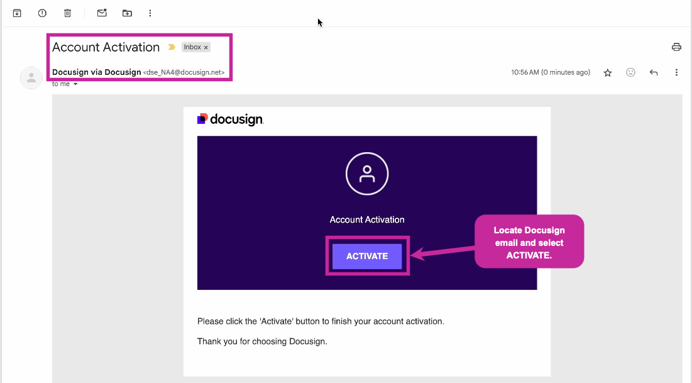Report the email as spam
This screenshot has height=383, width=692.
tap(42, 13)
